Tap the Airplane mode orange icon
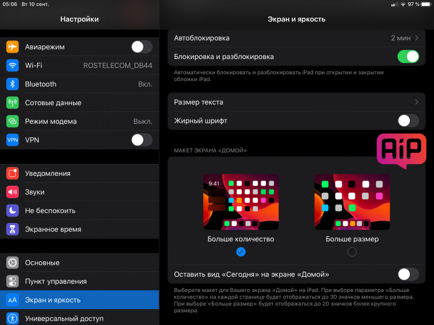 12,47
